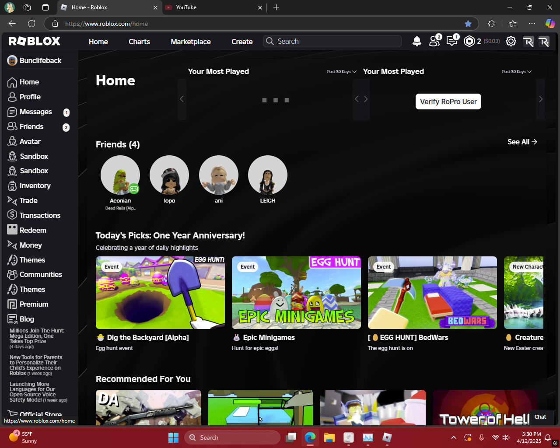Image resolution: width=560 pixels, height=448 pixels.
Task: Refresh the Roblox page
Action: point(31,24)
